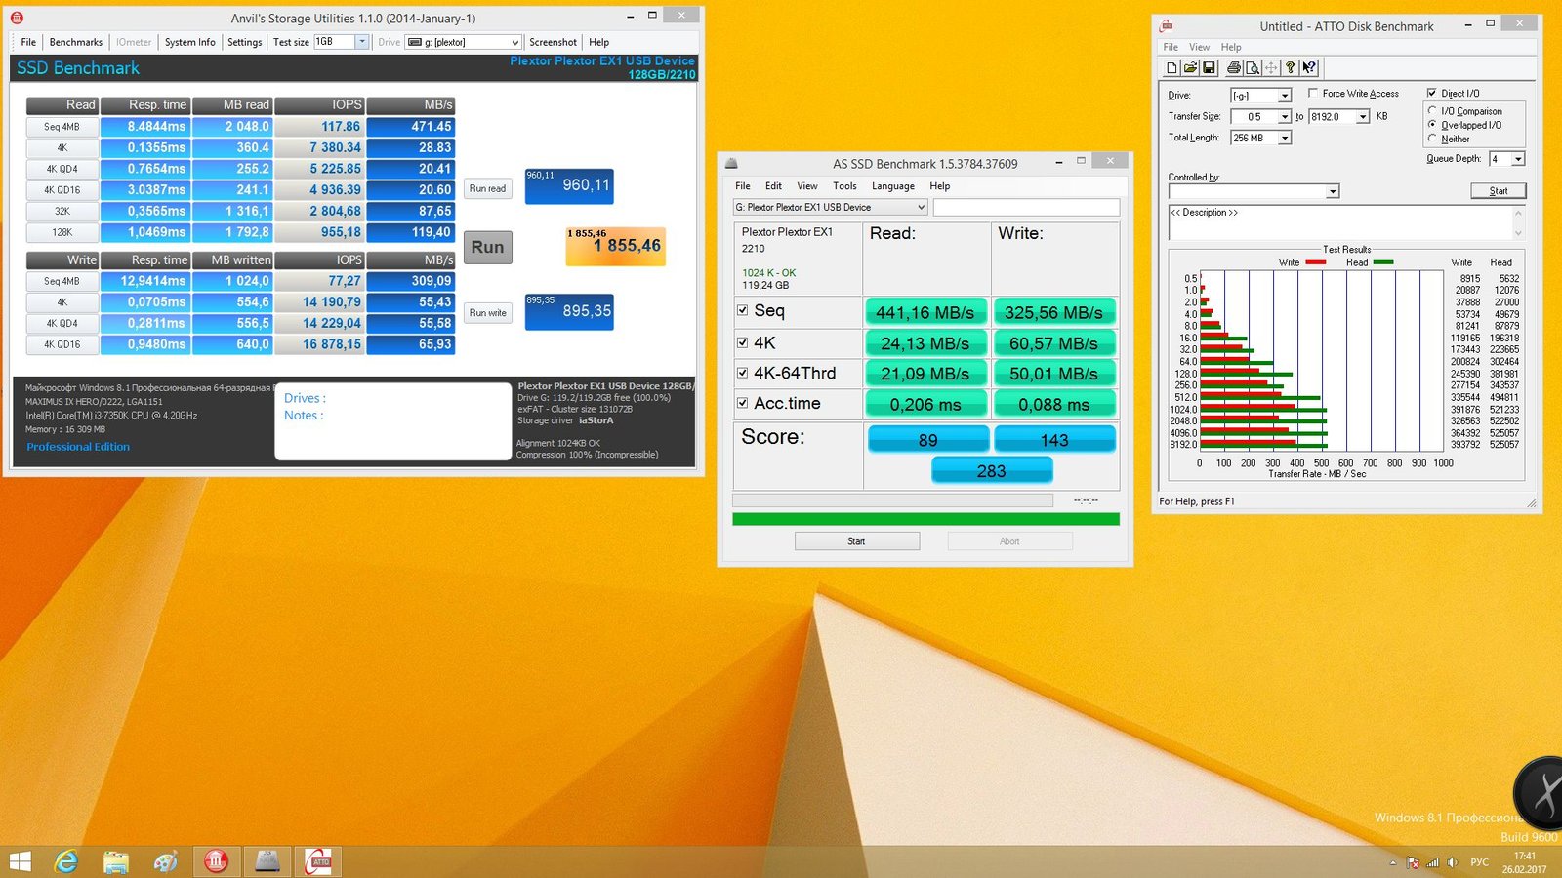Click the Run read button in Anvil
Screen dimensions: 1562x878
[x=487, y=188]
